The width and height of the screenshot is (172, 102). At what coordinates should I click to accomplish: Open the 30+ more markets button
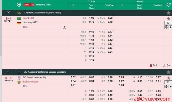tap(168, 23)
